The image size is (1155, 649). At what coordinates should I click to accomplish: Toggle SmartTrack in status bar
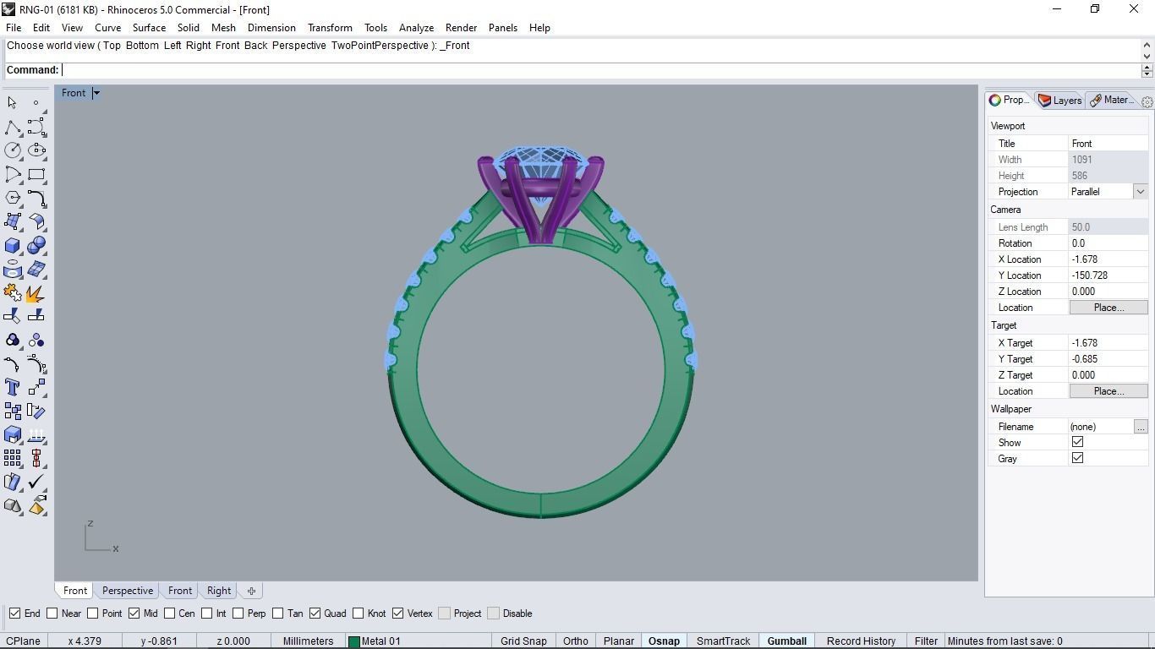point(723,641)
